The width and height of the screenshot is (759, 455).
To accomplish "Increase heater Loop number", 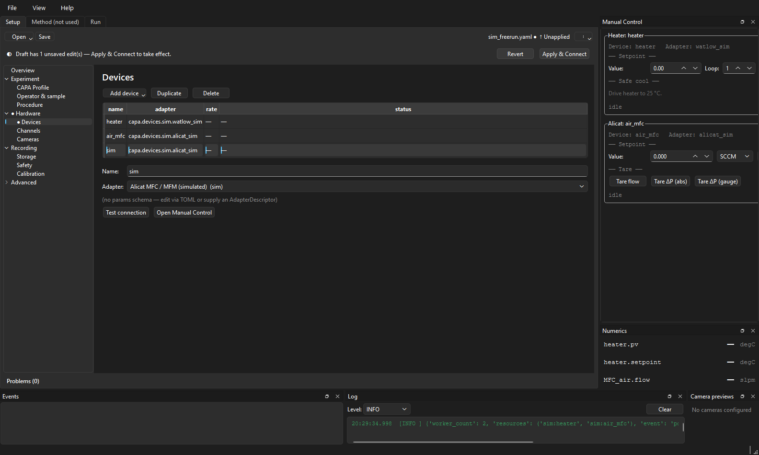I will (x=738, y=68).
